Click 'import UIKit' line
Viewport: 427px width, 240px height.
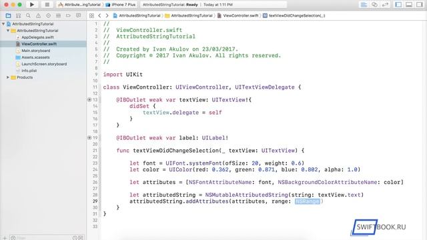click(123, 75)
